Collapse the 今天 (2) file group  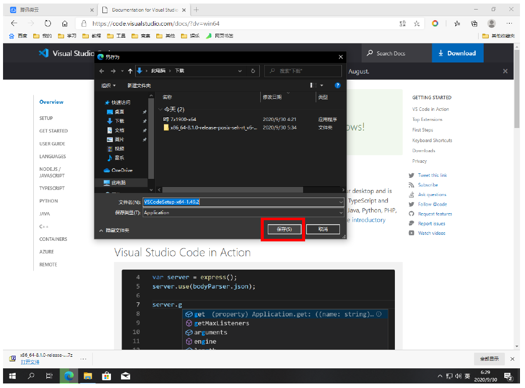[x=160, y=109]
